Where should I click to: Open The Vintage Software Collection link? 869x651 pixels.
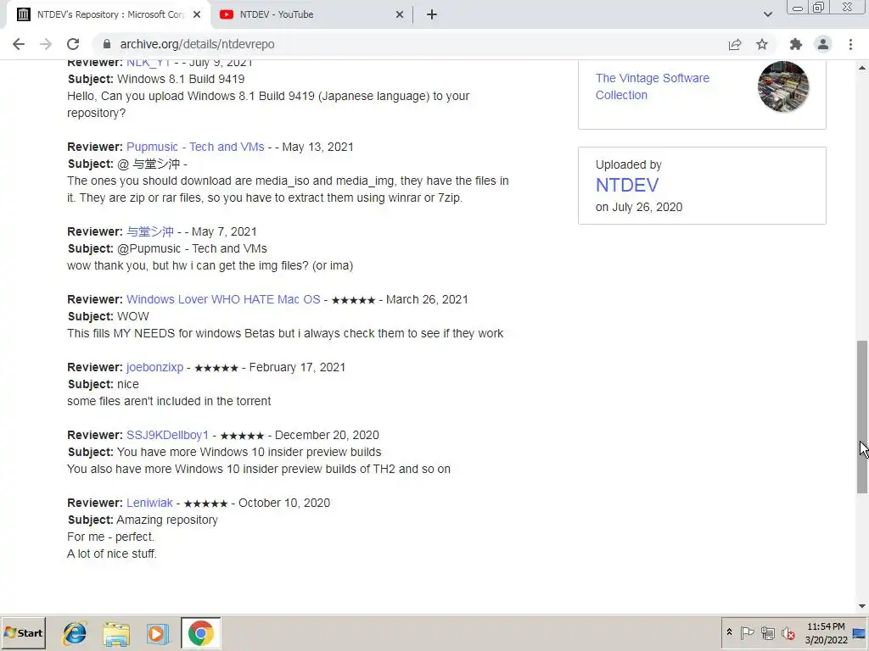tap(653, 86)
